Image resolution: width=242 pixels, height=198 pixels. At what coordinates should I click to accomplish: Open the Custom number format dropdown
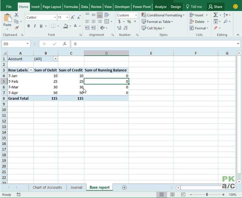[x=136, y=15]
